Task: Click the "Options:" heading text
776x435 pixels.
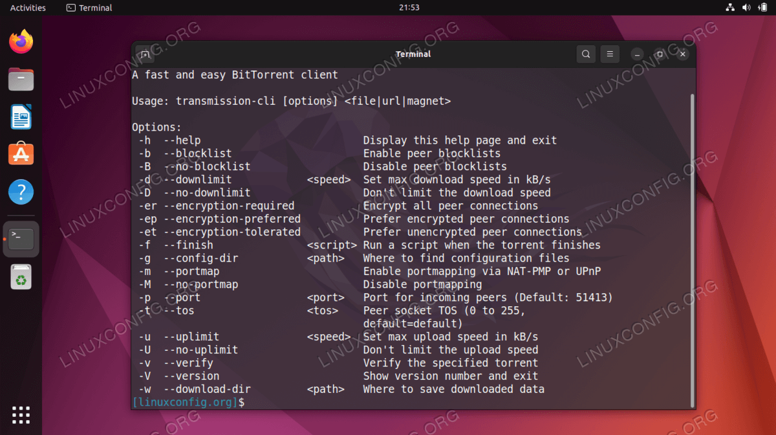Action: [157, 128]
